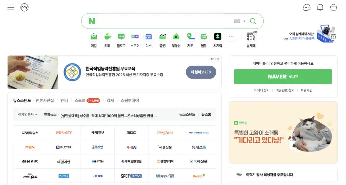Open the 뉴시스 publisher logo
346x185 pixels.
click(x=199, y=147)
